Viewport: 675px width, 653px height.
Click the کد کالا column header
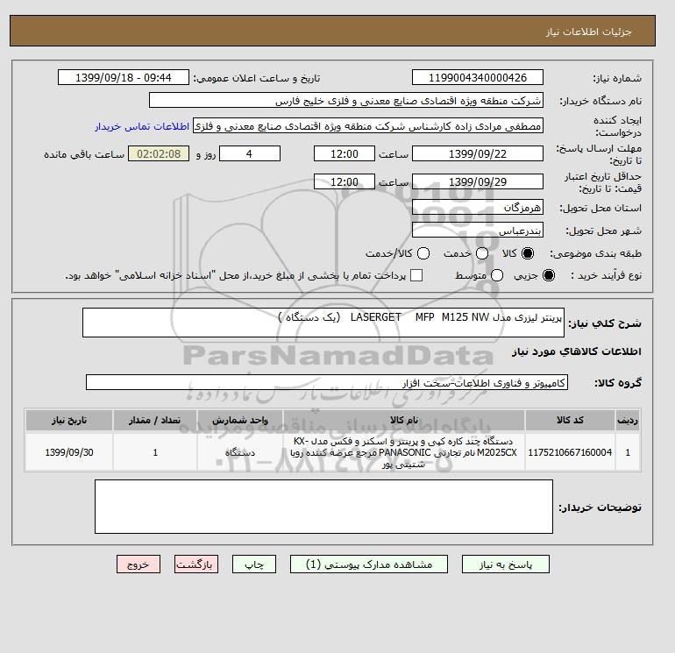tap(570, 420)
